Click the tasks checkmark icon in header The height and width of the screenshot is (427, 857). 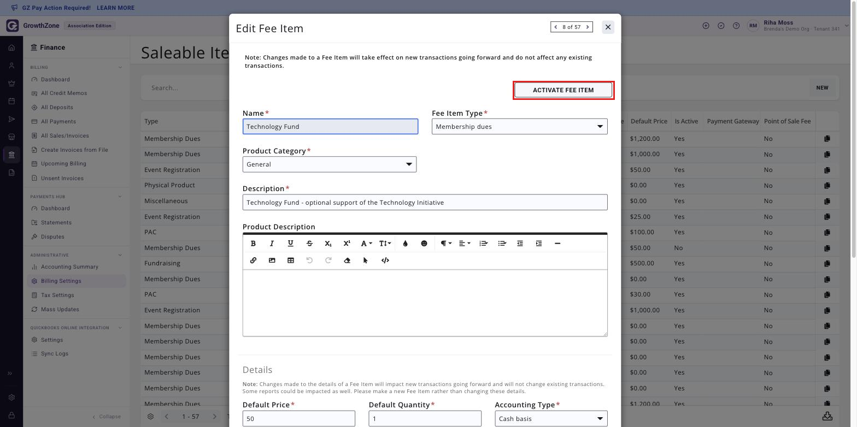click(721, 26)
